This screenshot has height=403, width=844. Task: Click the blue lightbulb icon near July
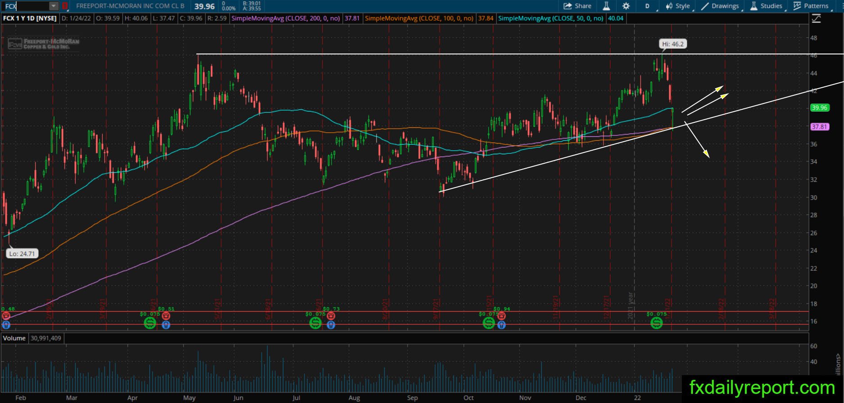331,325
